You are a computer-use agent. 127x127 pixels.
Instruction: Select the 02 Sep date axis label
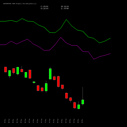pyautogui.click(x=9, y=121)
